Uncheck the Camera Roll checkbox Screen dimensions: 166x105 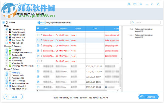tap(7, 30)
